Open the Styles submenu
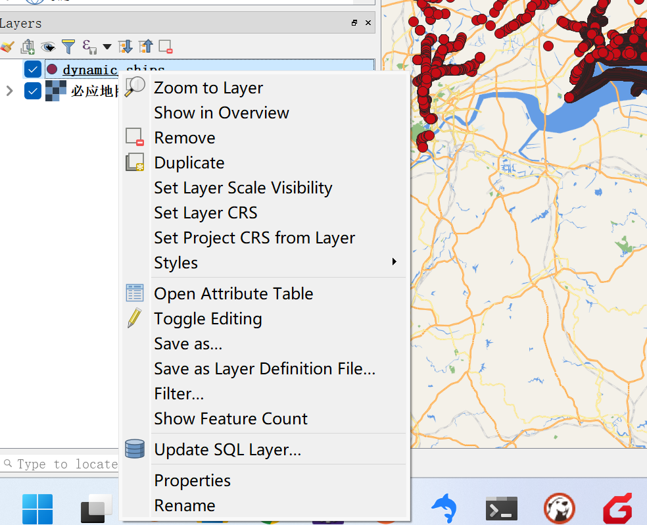 coord(264,263)
